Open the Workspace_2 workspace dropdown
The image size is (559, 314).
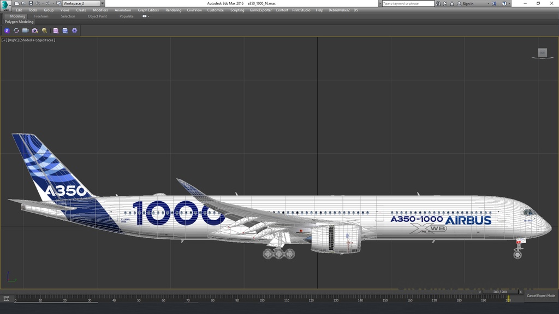click(x=80, y=3)
